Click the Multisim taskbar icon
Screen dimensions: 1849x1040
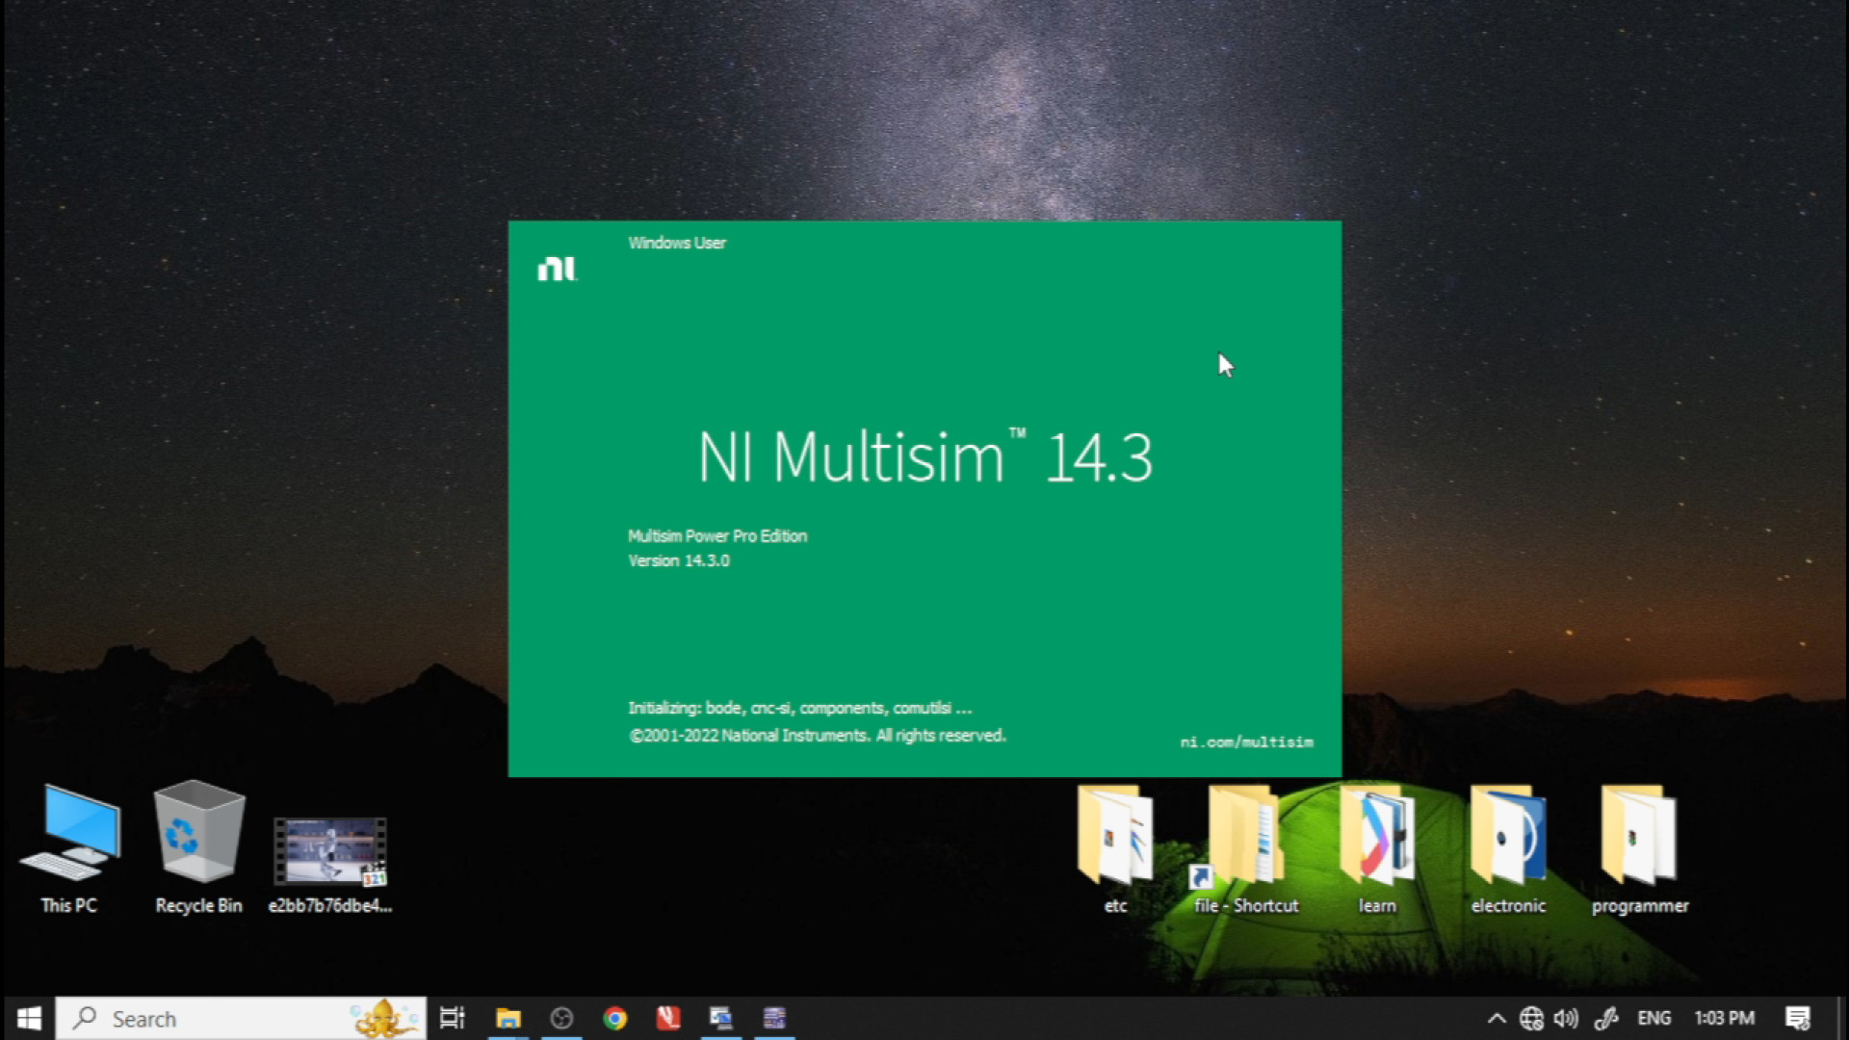pyautogui.click(x=774, y=1018)
